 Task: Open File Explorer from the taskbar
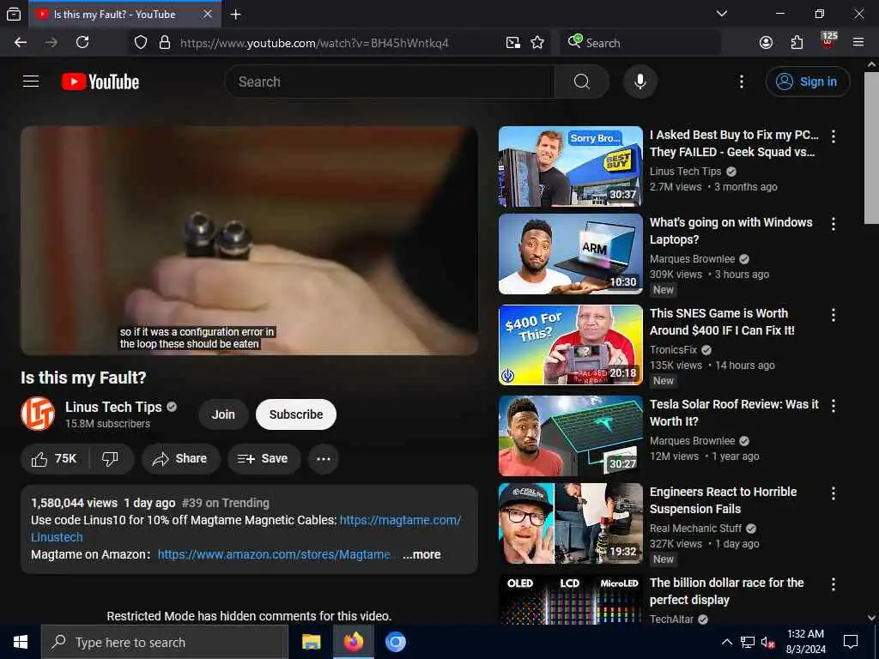coord(311,642)
